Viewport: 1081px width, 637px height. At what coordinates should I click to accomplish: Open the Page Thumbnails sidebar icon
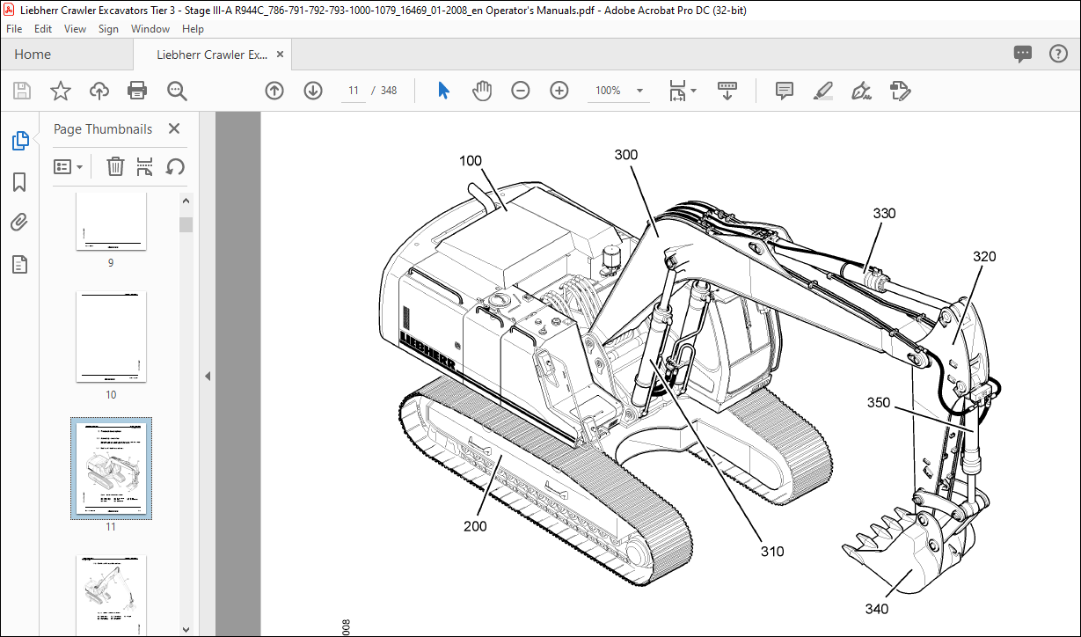pyautogui.click(x=19, y=141)
